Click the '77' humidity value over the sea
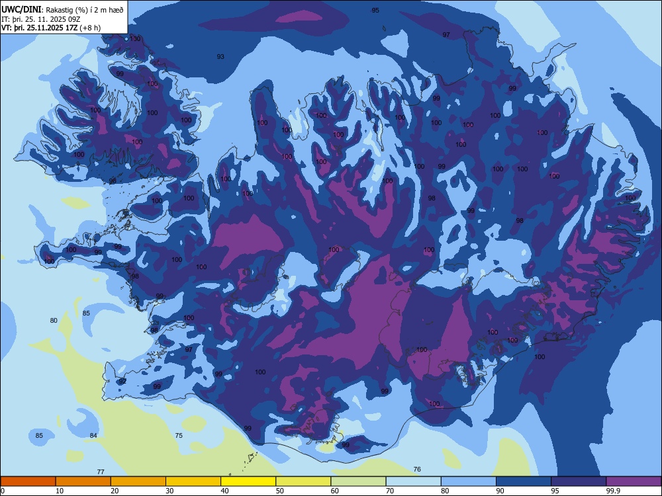 101,472
